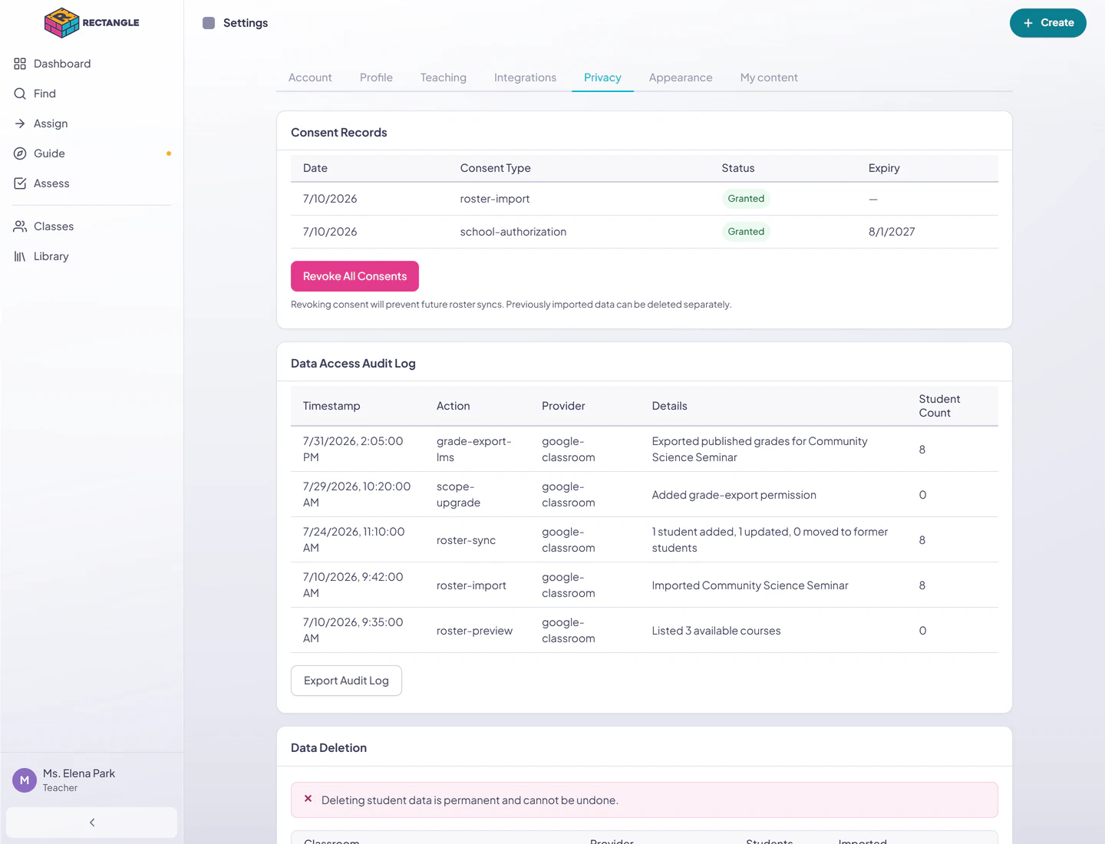This screenshot has height=844, width=1105.
Task: Click Export Audit Log
Action: 346,681
